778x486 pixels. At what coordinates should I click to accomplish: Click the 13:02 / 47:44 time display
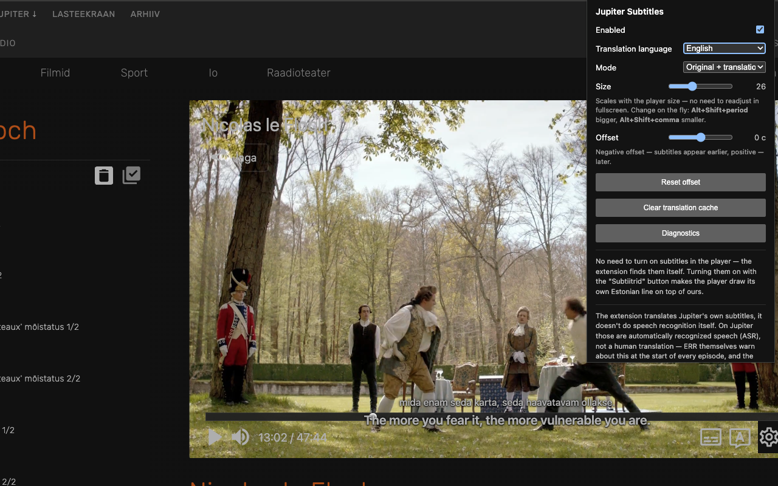pyautogui.click(x=292, y=437)
